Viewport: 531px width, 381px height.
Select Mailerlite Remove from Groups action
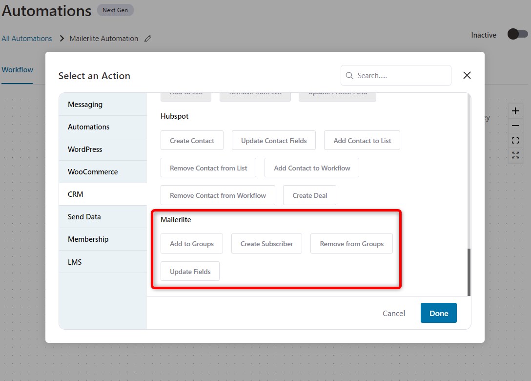(351, 244)
